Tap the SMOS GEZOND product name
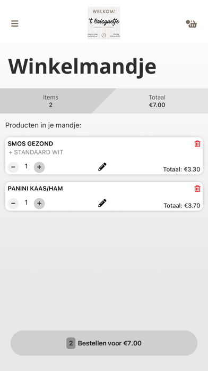Image resolution: width=208 pixels, height=371 pixels. 30,143
